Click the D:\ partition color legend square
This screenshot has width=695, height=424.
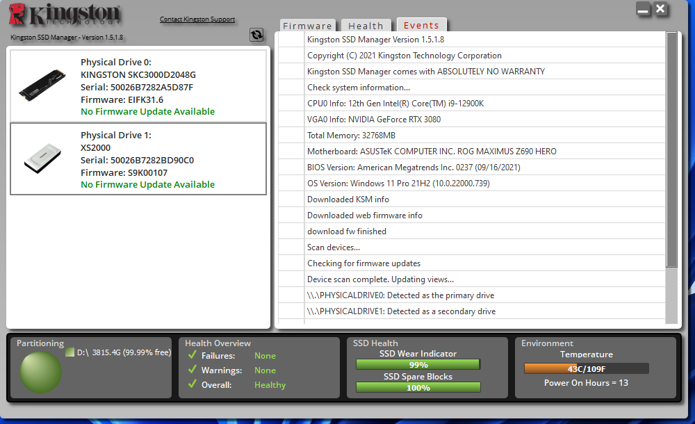click(x=69, y=352)
